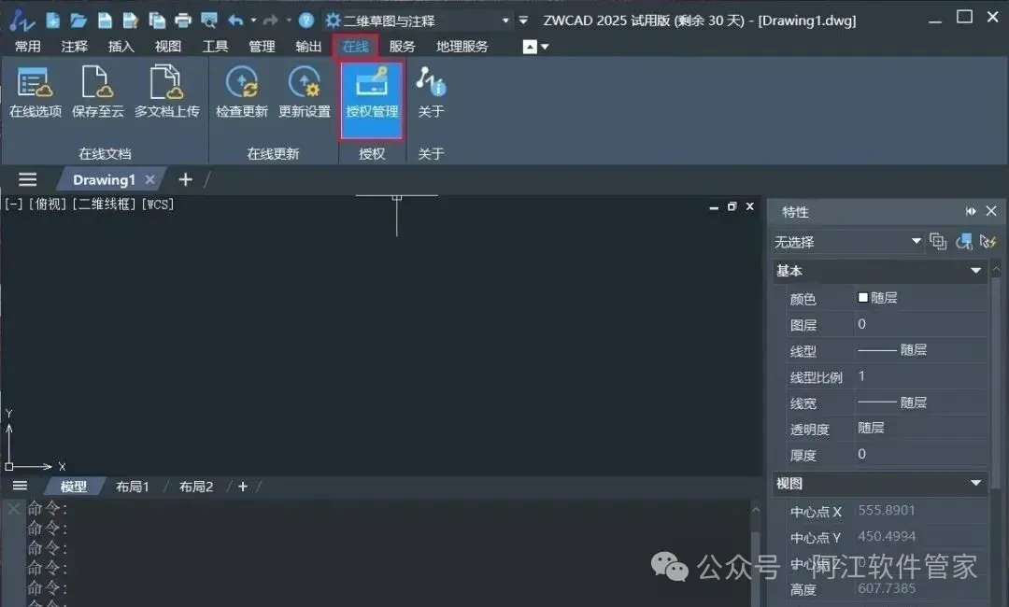Click select objects icon in 特性 panel
This screenshot has height=607, width=1009.
(963, 242)
